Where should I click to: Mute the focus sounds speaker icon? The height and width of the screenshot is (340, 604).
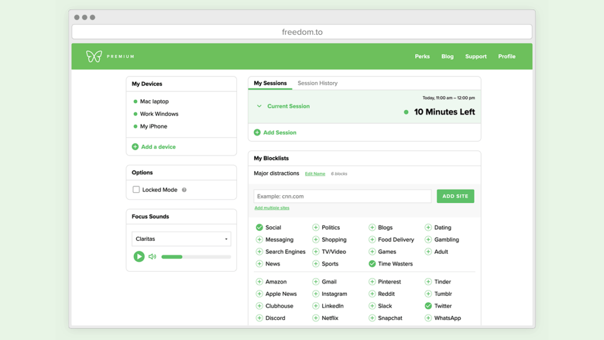(x=152, y=256)
